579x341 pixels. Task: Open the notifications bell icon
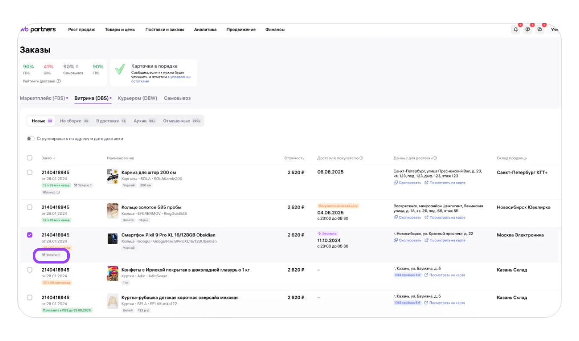tap(516, 30)
